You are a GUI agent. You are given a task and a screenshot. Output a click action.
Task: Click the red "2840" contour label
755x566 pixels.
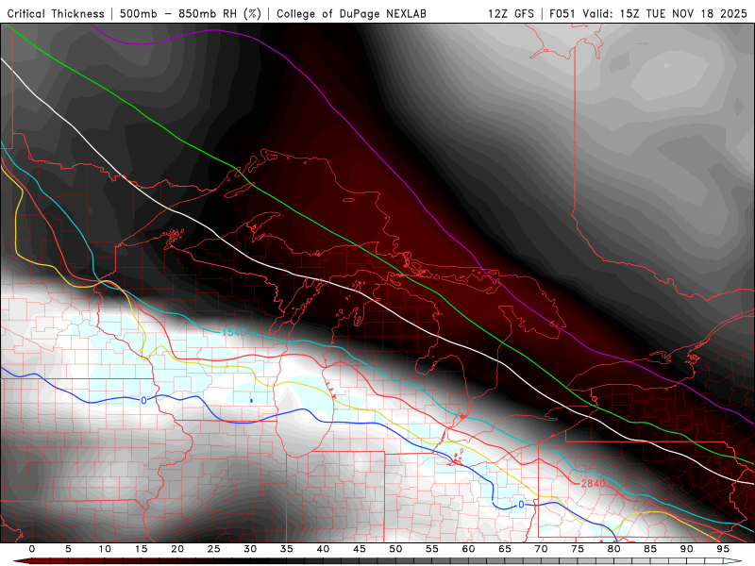tap(593, 483)
